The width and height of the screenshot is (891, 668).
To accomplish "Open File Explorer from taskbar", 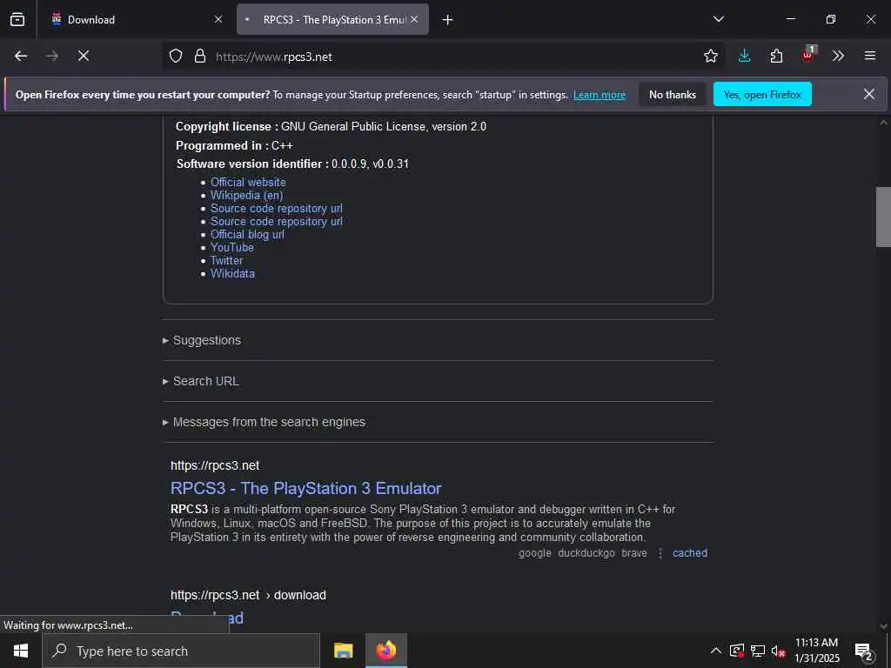I will pos(343,651).
